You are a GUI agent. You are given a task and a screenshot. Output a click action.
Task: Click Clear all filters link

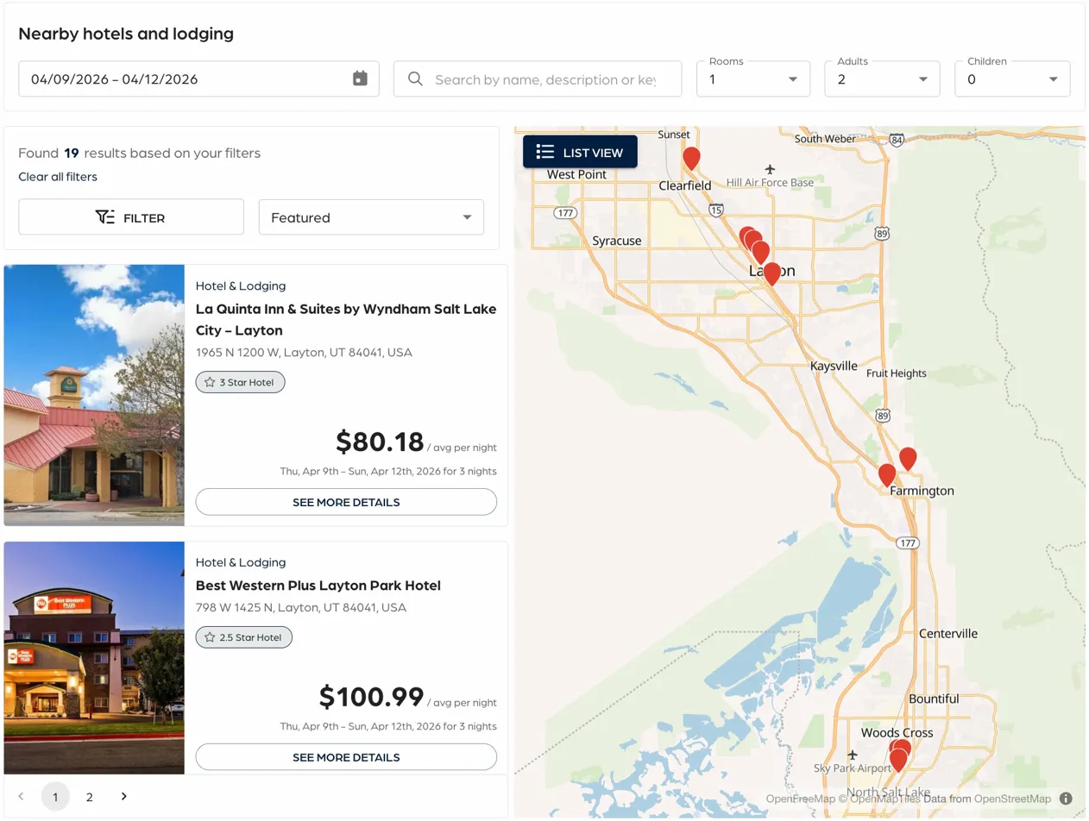click(58, 177)
